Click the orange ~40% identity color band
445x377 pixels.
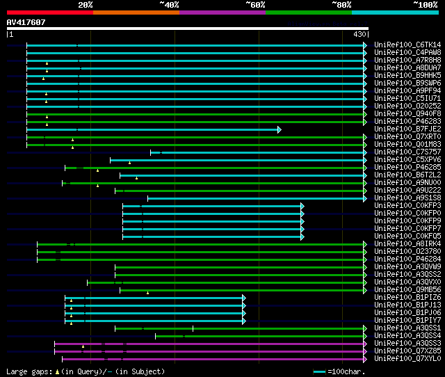pos(136,13)
